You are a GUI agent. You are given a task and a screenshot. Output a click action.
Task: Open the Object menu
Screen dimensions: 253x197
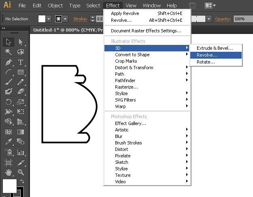[x=55, y=6]
